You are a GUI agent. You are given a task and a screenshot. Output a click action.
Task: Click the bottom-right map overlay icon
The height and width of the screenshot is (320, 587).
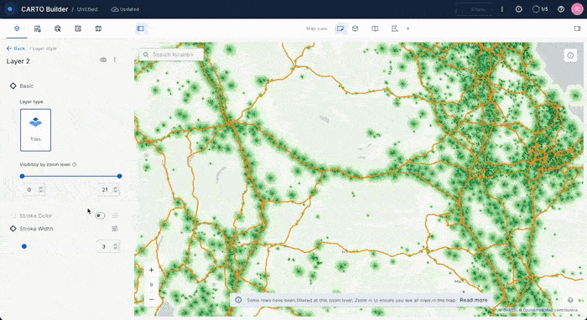[570, 300]
